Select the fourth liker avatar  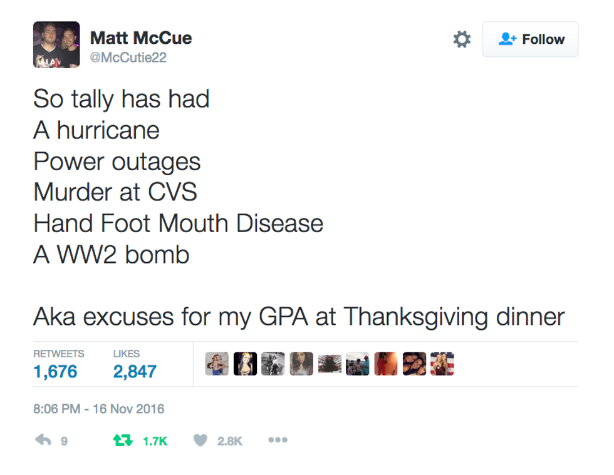tap(301, 364)
